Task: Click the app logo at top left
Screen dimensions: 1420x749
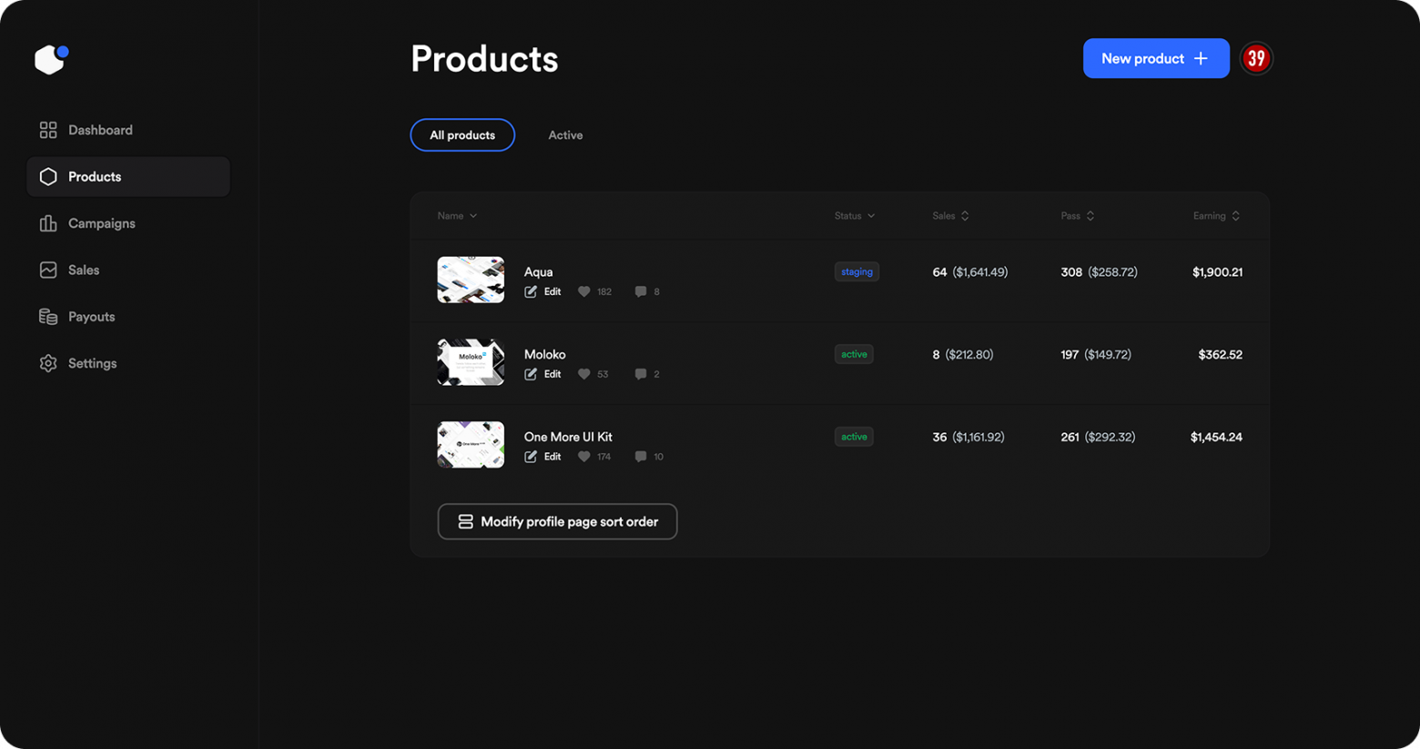Action: point(49,58)
